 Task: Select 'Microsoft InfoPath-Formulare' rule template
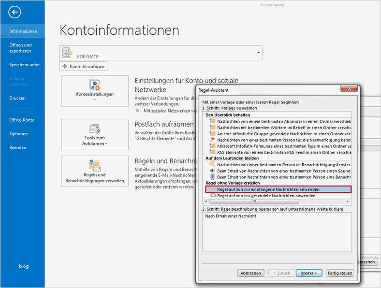click(284, 146)
